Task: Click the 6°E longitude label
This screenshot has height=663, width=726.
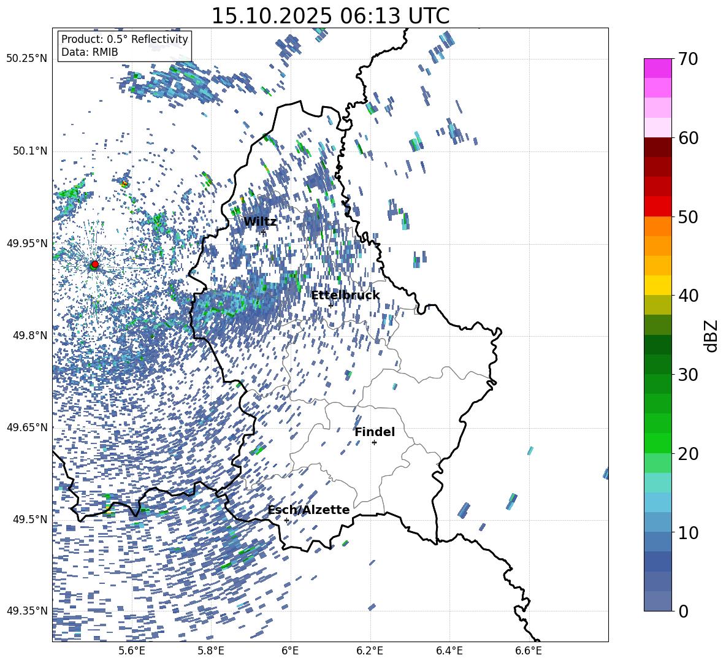Action: [290, 651]
